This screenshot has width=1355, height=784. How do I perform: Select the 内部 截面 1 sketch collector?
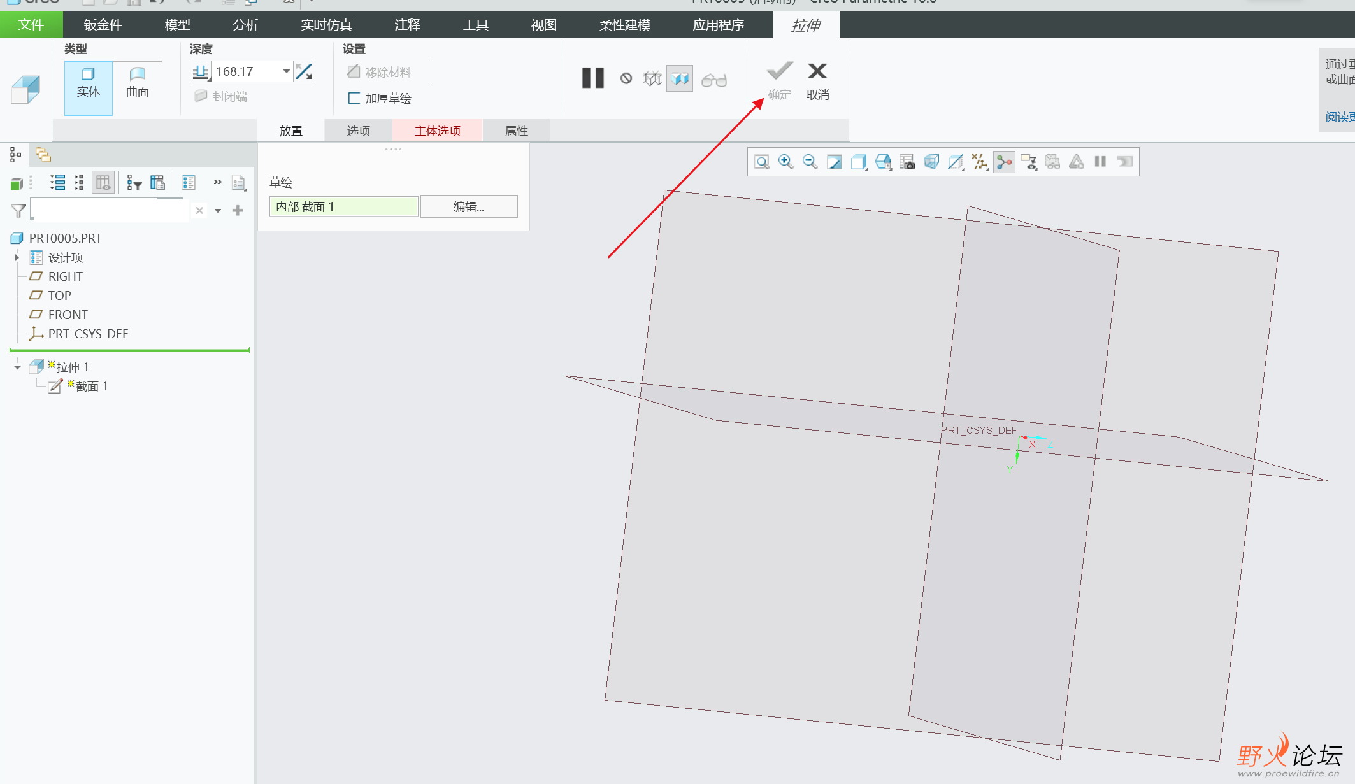tap(343, 206)
